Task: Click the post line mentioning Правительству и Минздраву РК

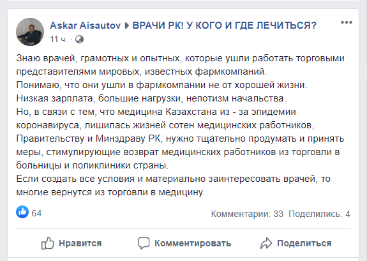Action: tap(180, 138)
